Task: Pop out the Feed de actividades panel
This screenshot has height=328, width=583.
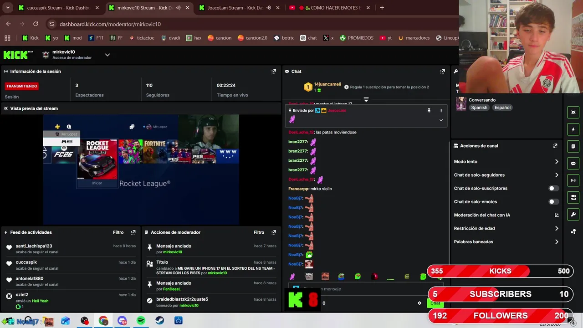Action: (133, 232)
